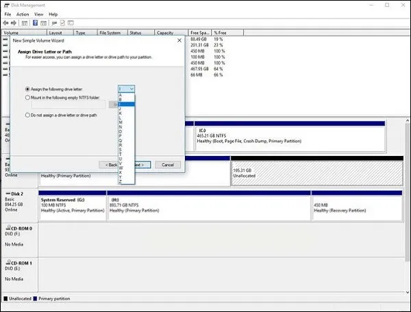
Task: Click the '66 MB' free space cell
Action: (197, 75)
